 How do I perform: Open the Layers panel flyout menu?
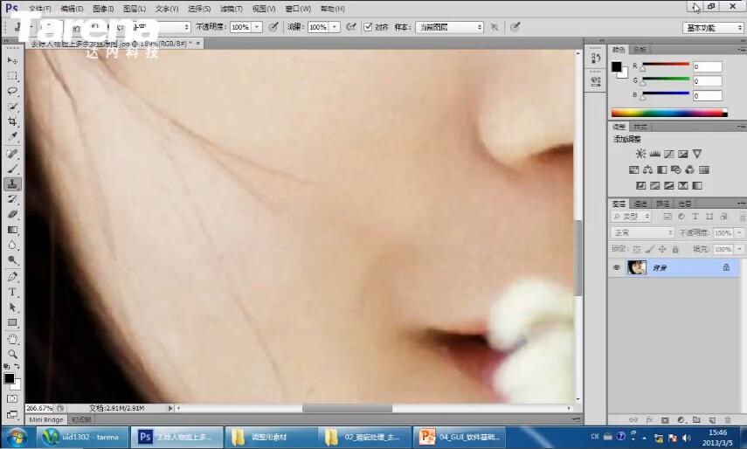tap(741, 204)
